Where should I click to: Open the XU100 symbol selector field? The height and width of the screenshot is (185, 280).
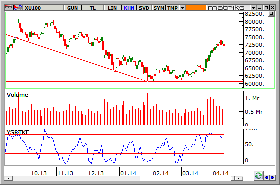(x=44, y=8)
